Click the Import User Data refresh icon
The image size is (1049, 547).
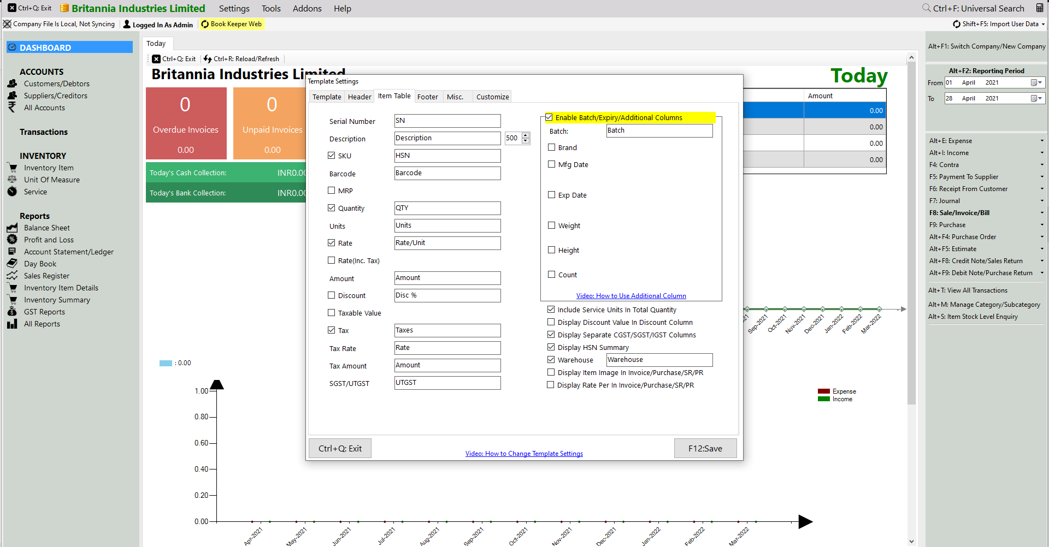coord(957,24)
